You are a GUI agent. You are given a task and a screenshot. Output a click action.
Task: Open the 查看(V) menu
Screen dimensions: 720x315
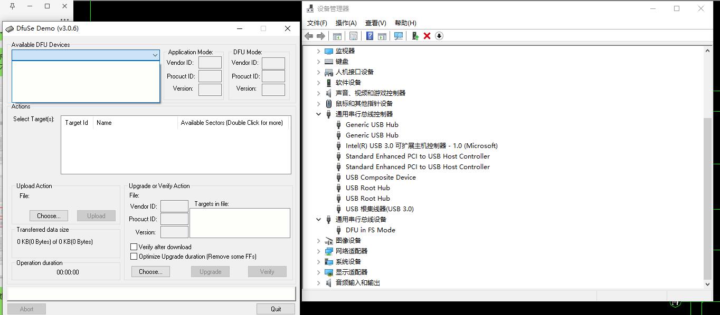click(375, 23)
